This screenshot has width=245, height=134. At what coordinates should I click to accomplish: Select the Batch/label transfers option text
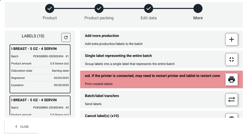(x=102, y=96)
